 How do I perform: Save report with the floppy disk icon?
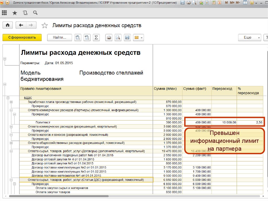coord(127,37)
